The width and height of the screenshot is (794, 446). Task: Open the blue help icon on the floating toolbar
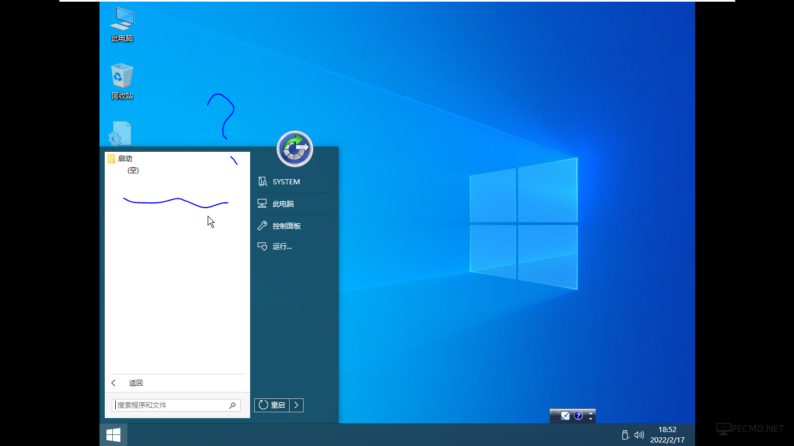pyautogui.click(x=578, y=416)
